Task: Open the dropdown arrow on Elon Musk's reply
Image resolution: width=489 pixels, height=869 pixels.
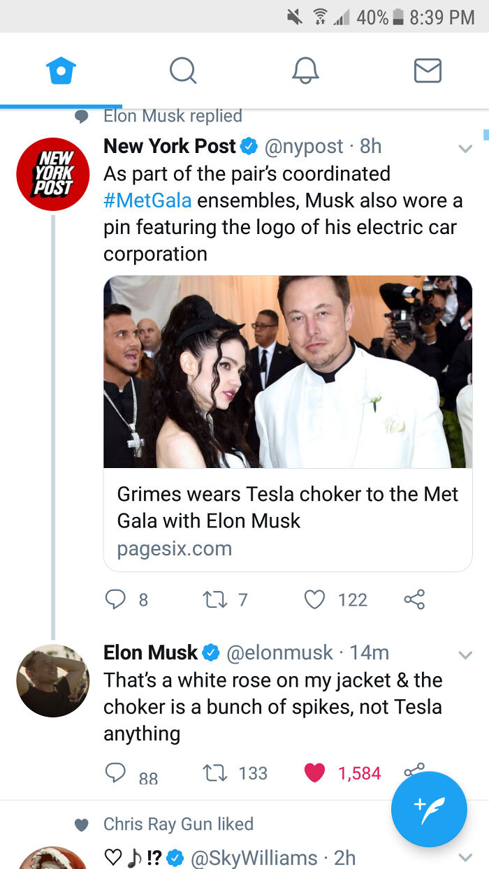Action: (466, 655)
